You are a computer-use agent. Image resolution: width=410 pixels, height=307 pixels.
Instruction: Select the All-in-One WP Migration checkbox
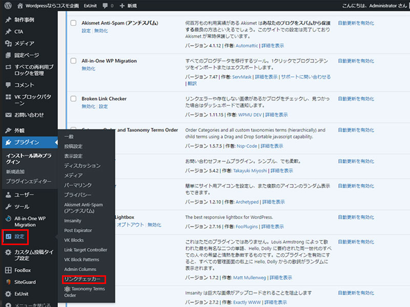click(73, 61)
